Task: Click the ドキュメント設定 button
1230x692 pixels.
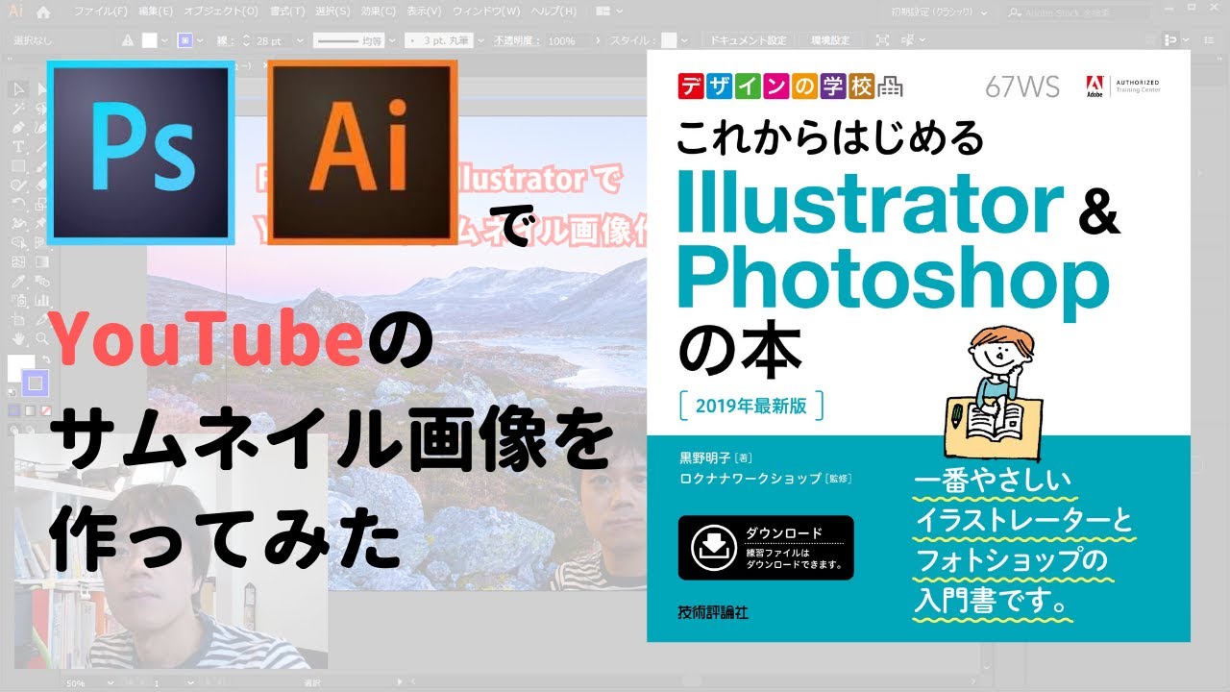Action: pyautogui.click(x=749, y=40)
